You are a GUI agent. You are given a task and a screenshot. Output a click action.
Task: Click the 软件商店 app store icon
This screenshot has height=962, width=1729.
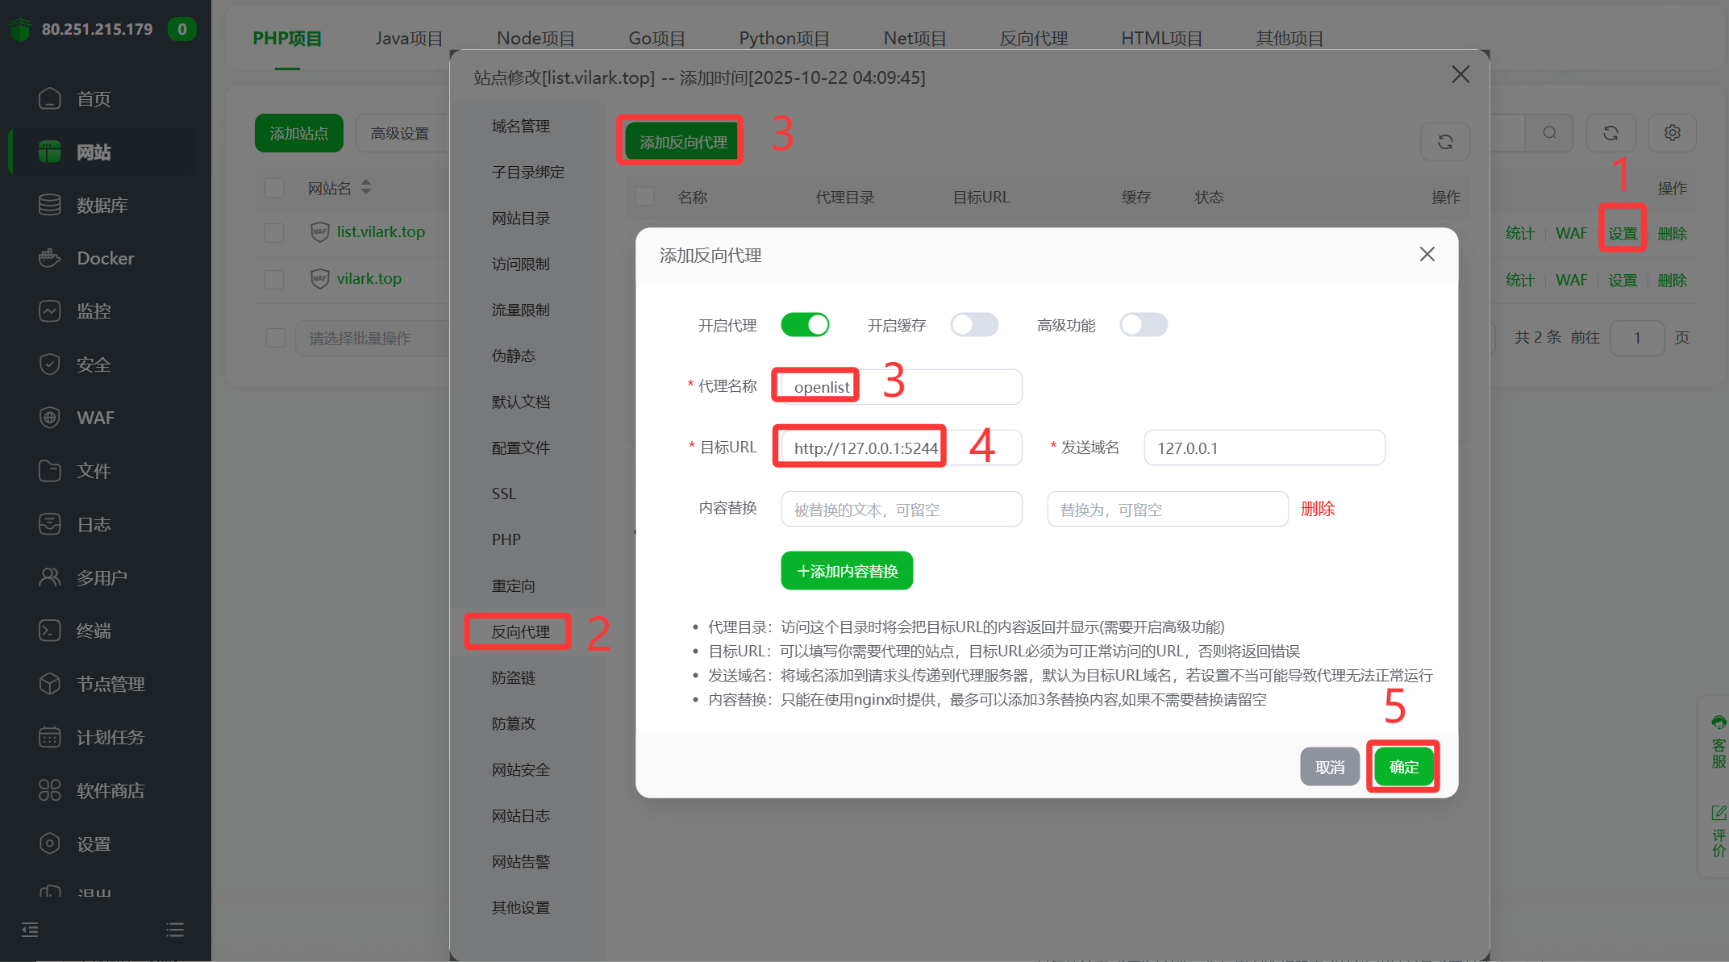pyautogui.click(x=49, y=790)
